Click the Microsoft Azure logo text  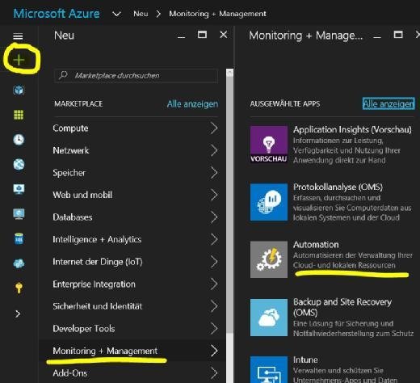click(x=57, y=14)
